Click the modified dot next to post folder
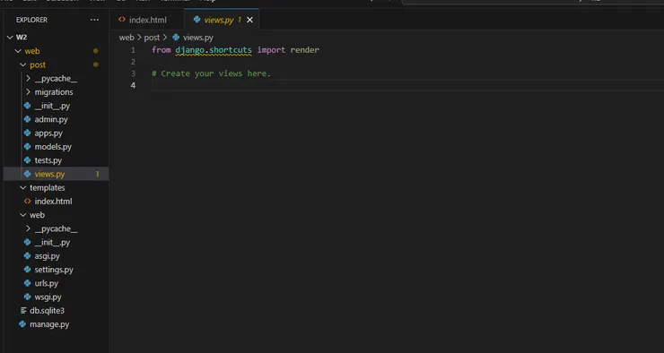This screenshot has width=664, height=353. coord(96,65)
